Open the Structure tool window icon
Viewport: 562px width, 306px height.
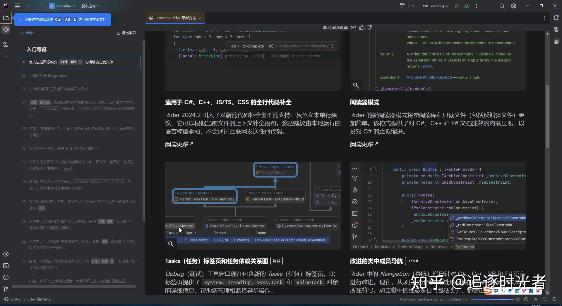[x=6, y=44]
